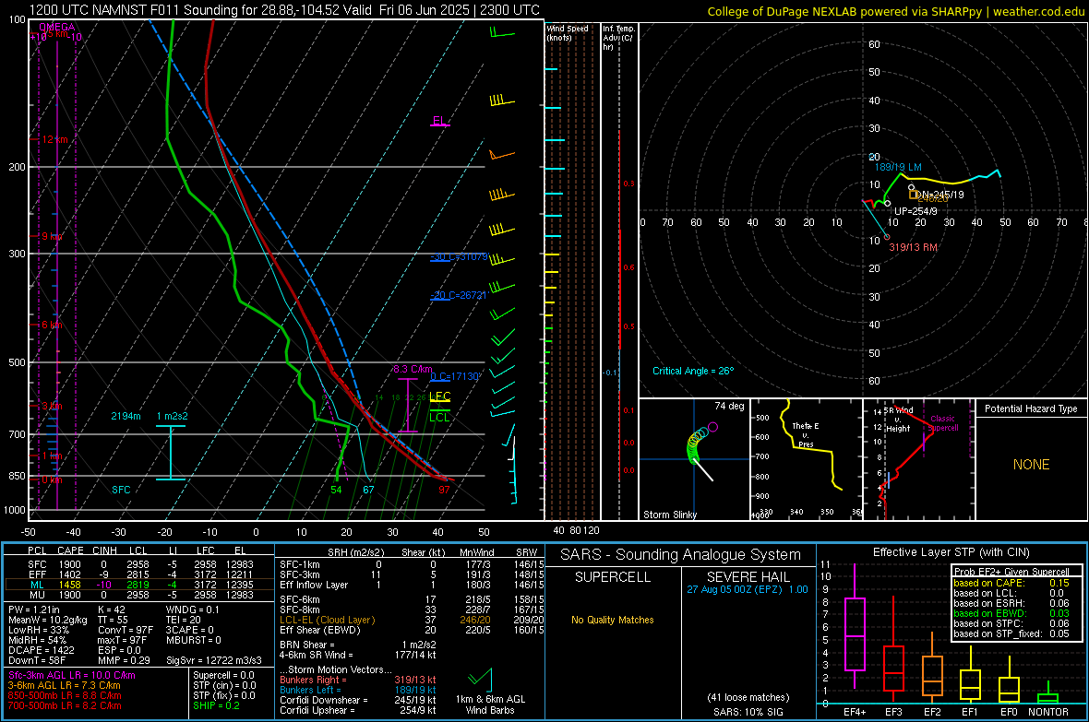Click the Potential Hazard Type header

coord(1031,408)
